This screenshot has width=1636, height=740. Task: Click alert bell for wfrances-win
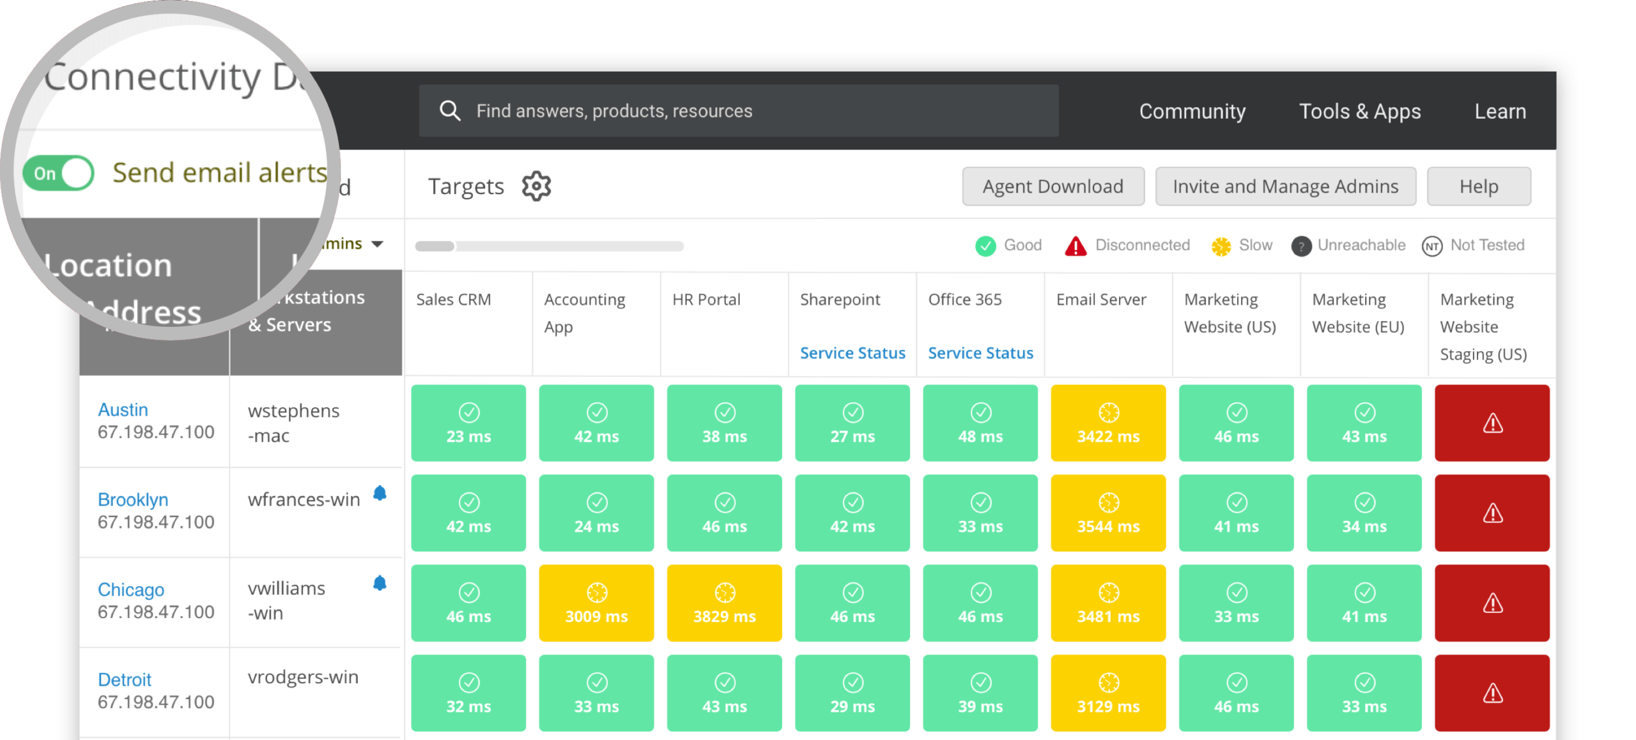pos(380,493)
